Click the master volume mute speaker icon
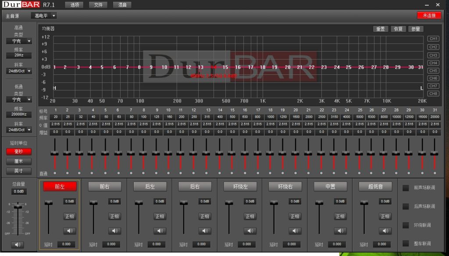The image size is (449, 256). tap(18, 245)
